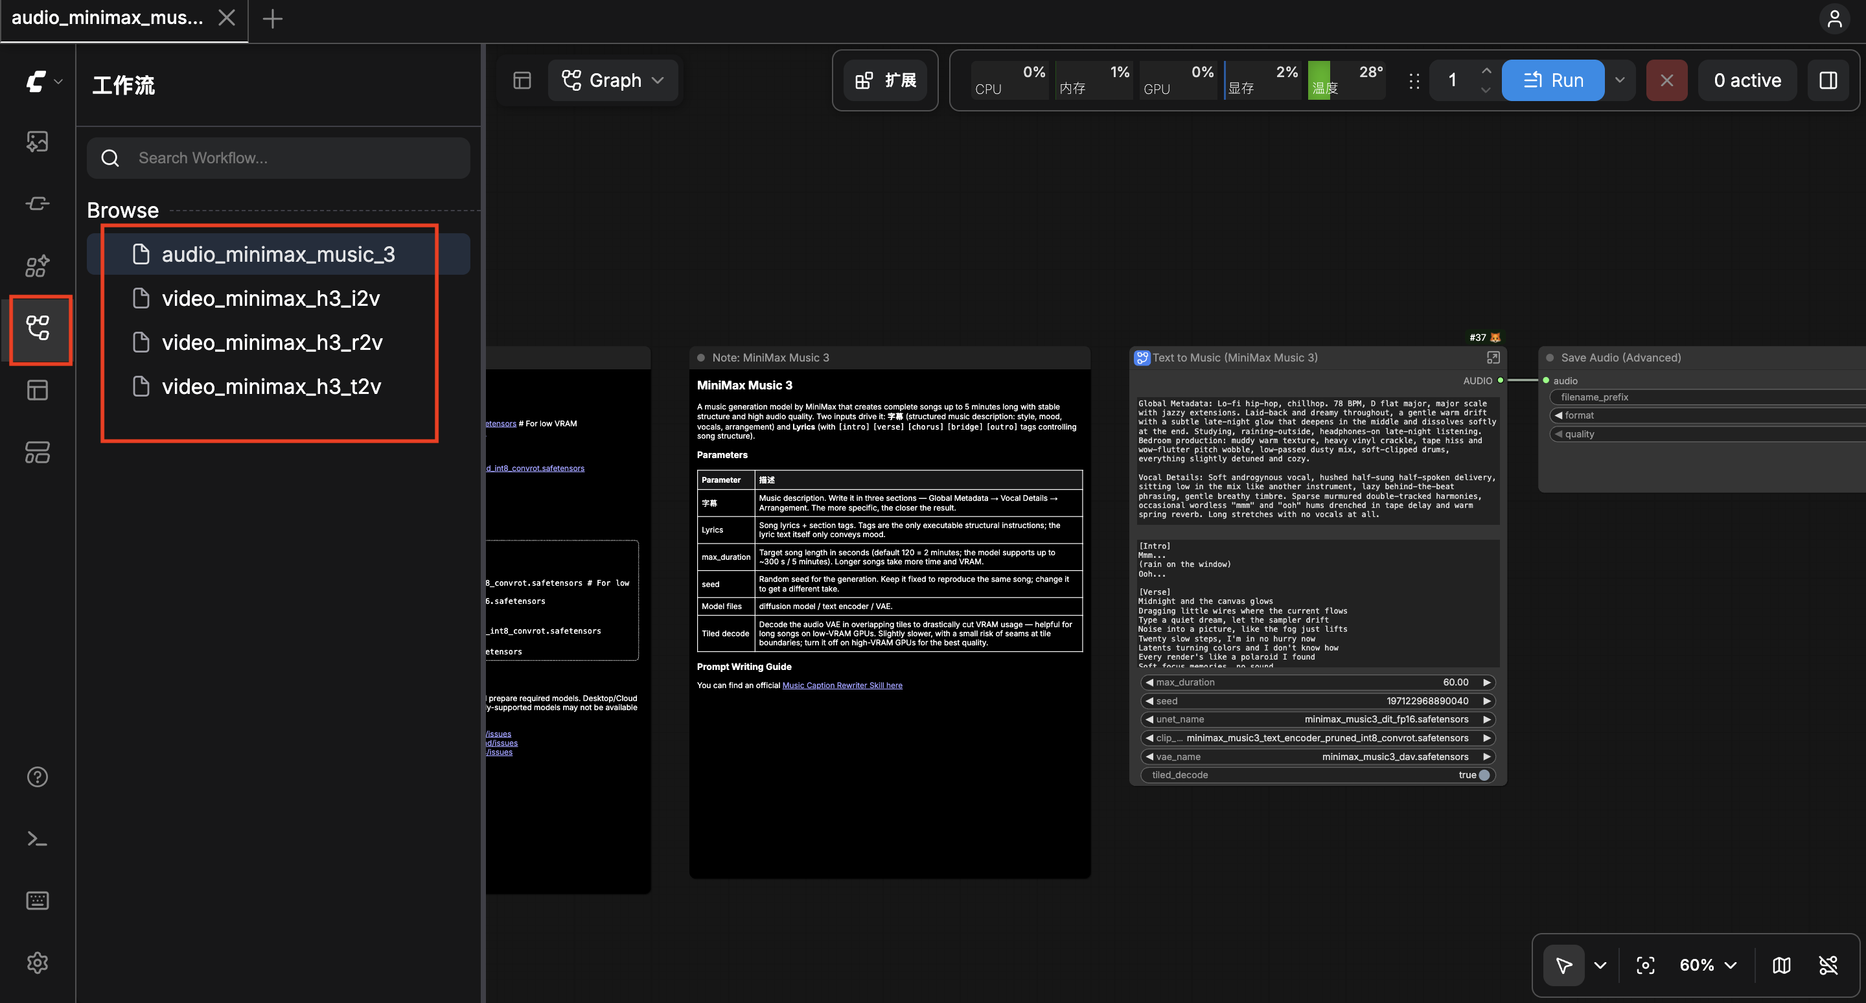
Task: Click the batch count number field
Action: (1453, 80)
